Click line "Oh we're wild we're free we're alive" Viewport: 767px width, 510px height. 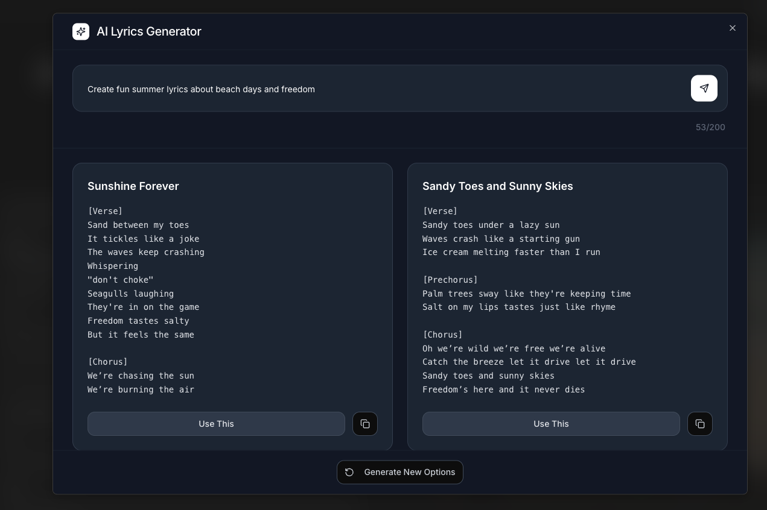514,348
